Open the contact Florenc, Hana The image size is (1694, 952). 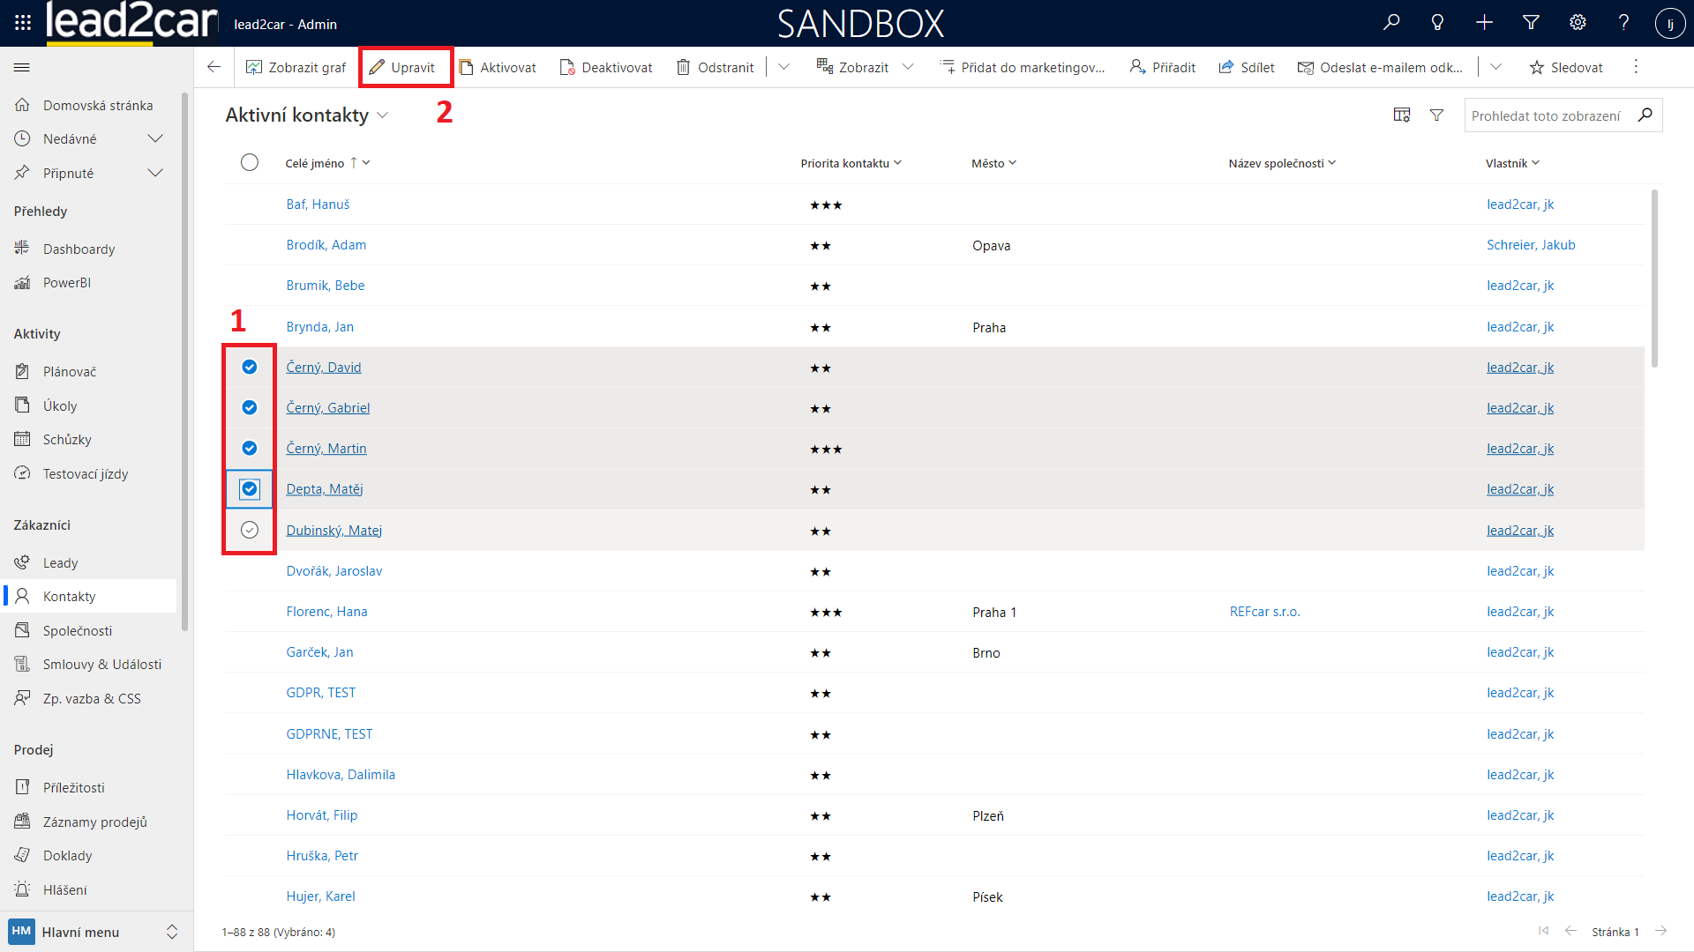326,612
